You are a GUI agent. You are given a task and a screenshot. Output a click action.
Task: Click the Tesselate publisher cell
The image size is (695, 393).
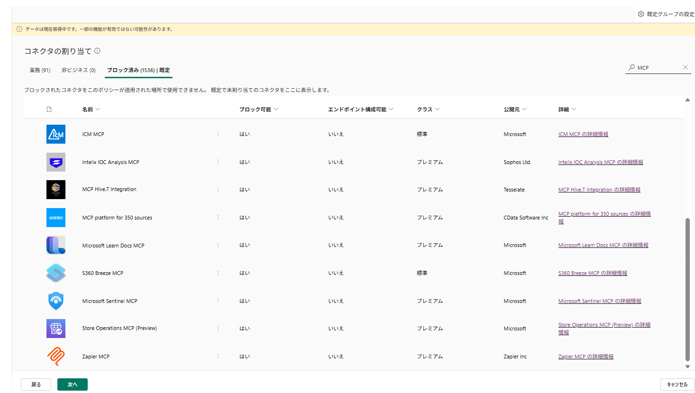514,190
